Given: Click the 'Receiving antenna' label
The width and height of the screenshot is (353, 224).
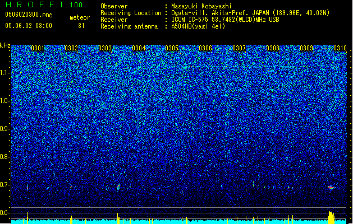Looking at the screenshot, I should 129,26.
